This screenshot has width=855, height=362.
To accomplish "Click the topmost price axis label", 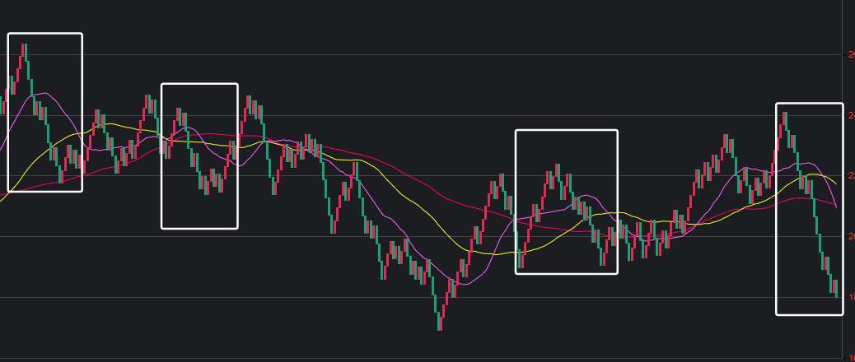I will pyautogui.click(x=851, y=54).
